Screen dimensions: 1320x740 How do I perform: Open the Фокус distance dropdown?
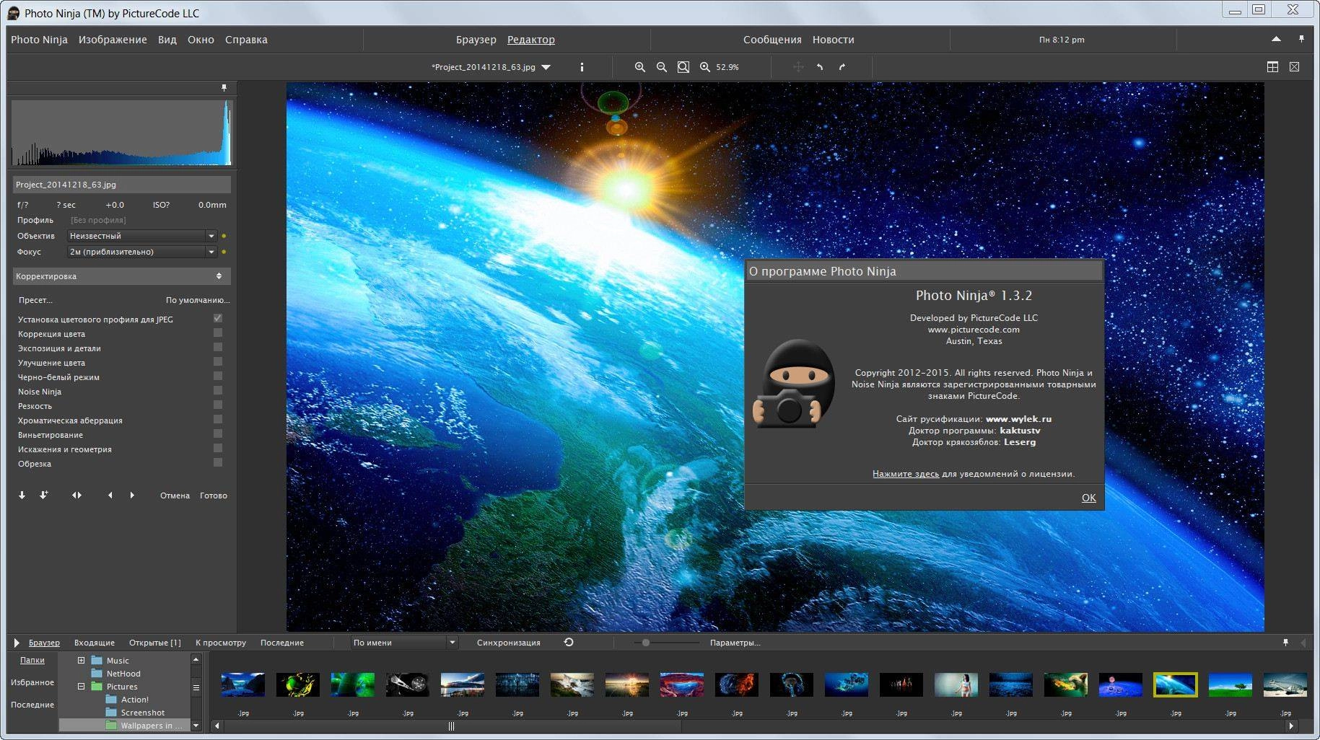pyautogui.click(x=142, y=252)
